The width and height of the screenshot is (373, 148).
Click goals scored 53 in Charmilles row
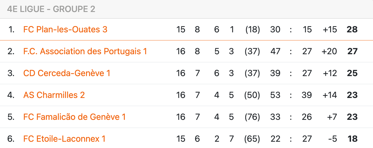coord(275,95)
